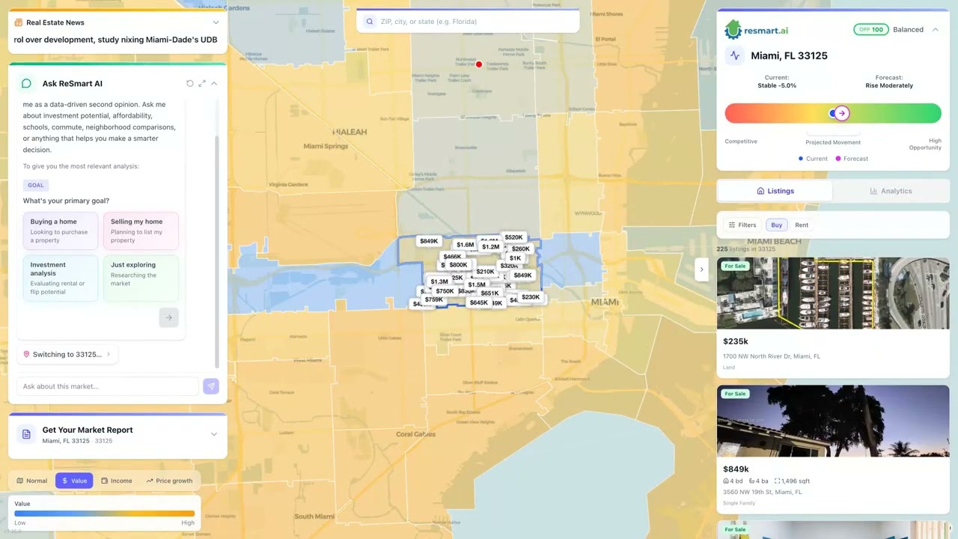Collapse the Ask ReSmart AI panel

[214, 84]
